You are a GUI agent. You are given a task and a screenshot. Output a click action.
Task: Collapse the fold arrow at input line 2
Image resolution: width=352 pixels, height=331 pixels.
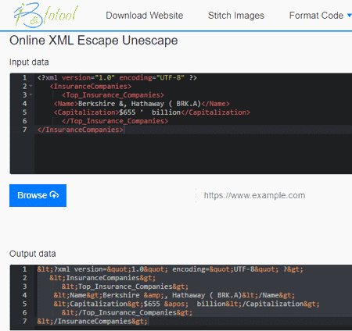[31, 86]
